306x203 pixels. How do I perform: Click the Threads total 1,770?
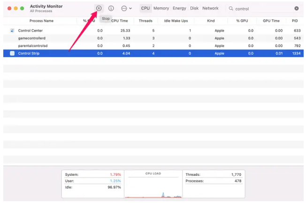[x=236, y=174]
